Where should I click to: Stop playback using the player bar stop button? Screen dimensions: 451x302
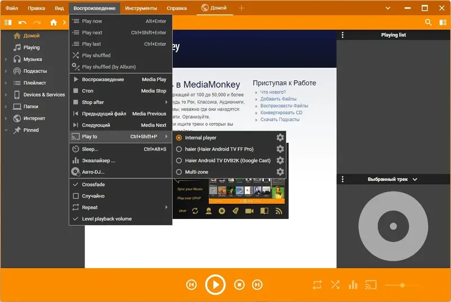click(x=239, y=285)
